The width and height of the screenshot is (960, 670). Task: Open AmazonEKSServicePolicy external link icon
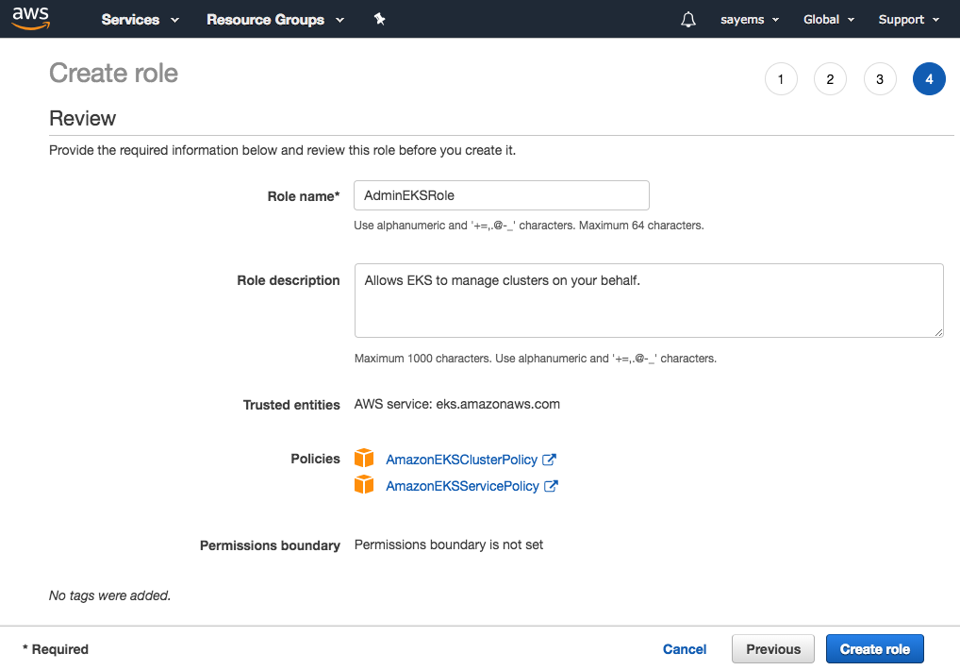(x=551, y=485)
